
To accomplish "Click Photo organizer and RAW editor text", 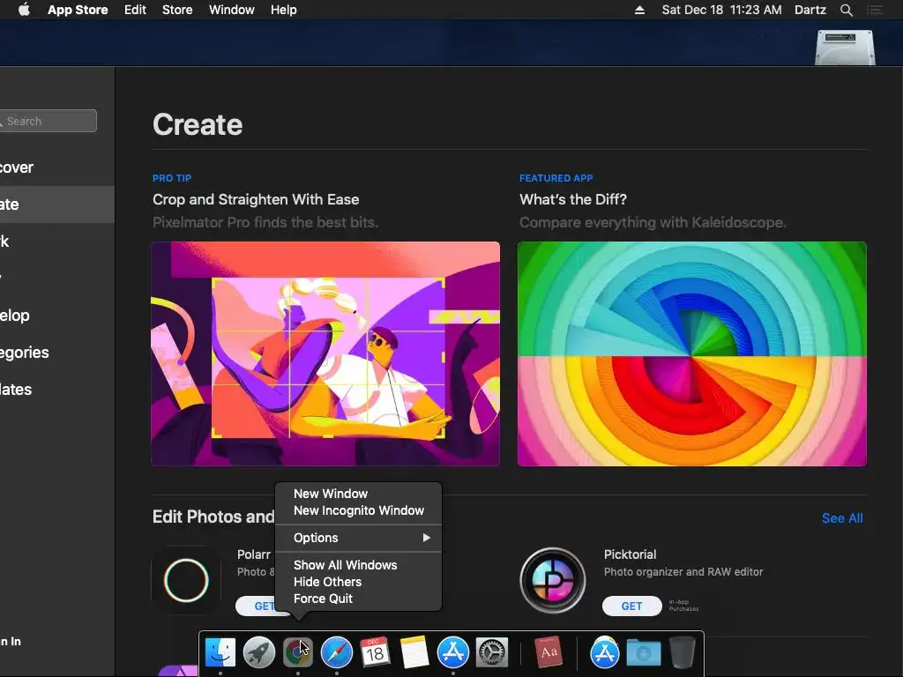I will 683,571.
